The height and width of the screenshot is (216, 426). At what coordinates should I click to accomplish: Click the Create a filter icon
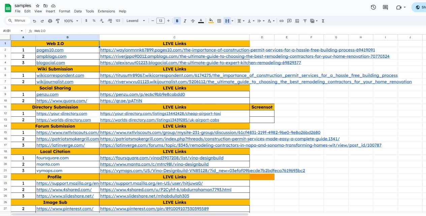[305, 21]
